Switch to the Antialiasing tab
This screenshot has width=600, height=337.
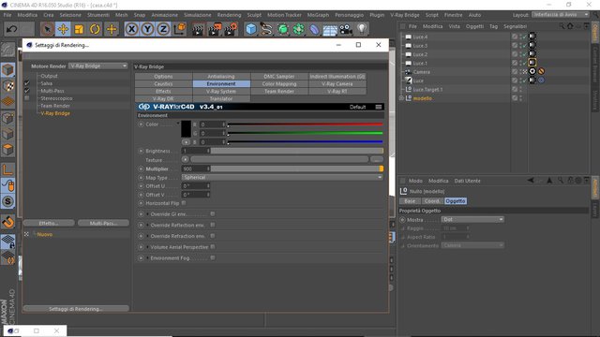pos(221,77)
